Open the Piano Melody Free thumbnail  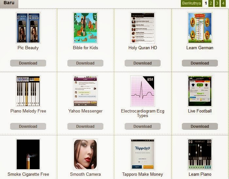(28, 91)
